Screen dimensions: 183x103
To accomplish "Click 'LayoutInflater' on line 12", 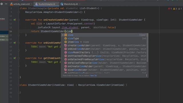I will click(56, 24).
